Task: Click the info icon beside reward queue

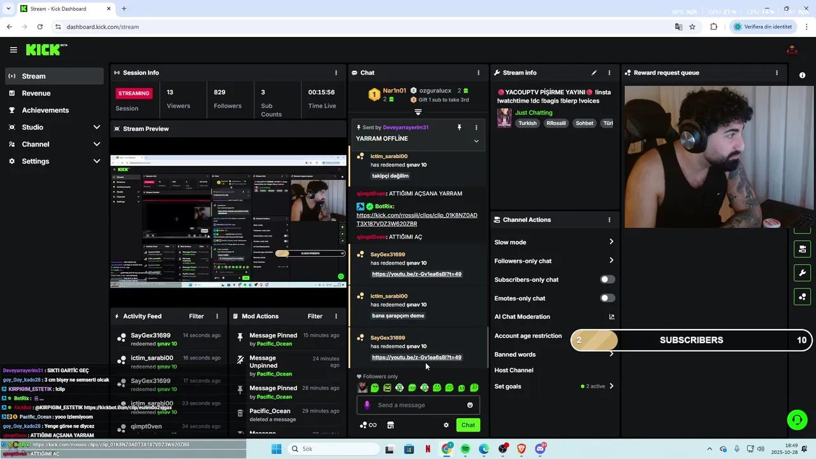Action: click(802, 75)
